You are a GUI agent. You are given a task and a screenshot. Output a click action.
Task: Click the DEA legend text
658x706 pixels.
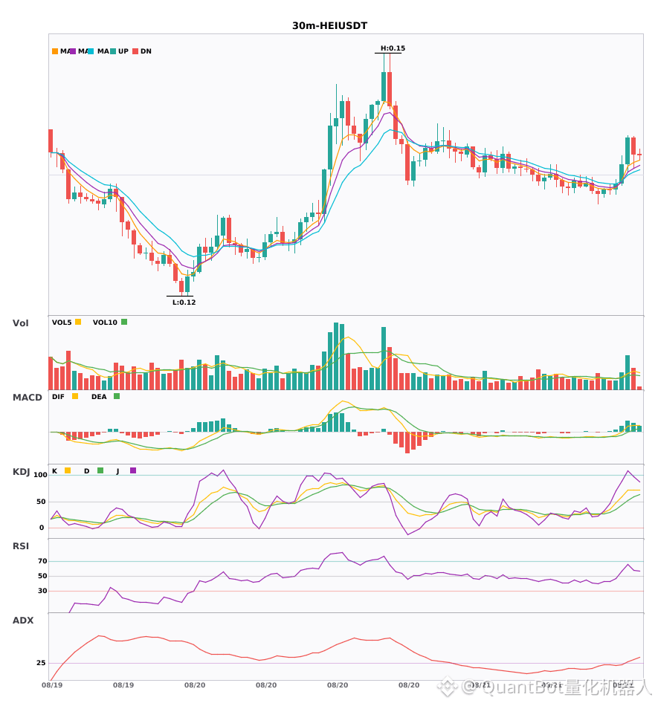99,397
